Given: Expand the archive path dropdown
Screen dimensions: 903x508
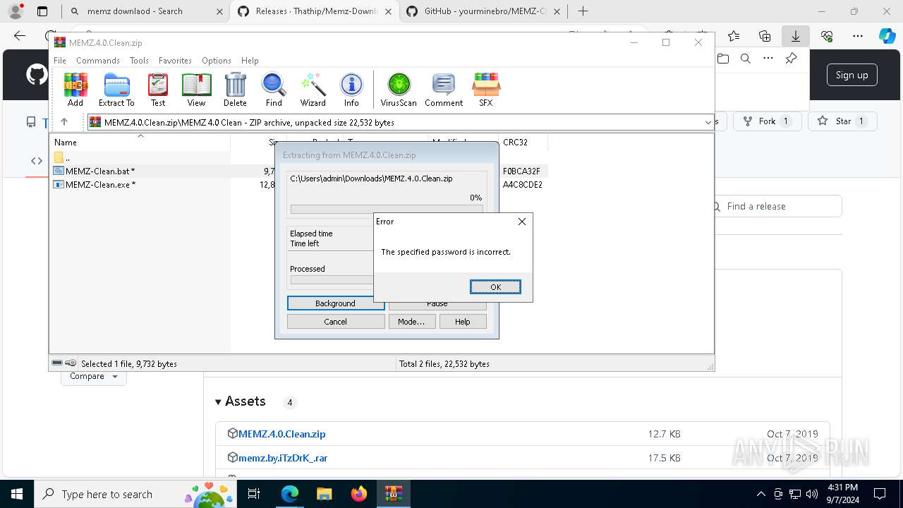Looking at the screenshot, I should [708, 122].
